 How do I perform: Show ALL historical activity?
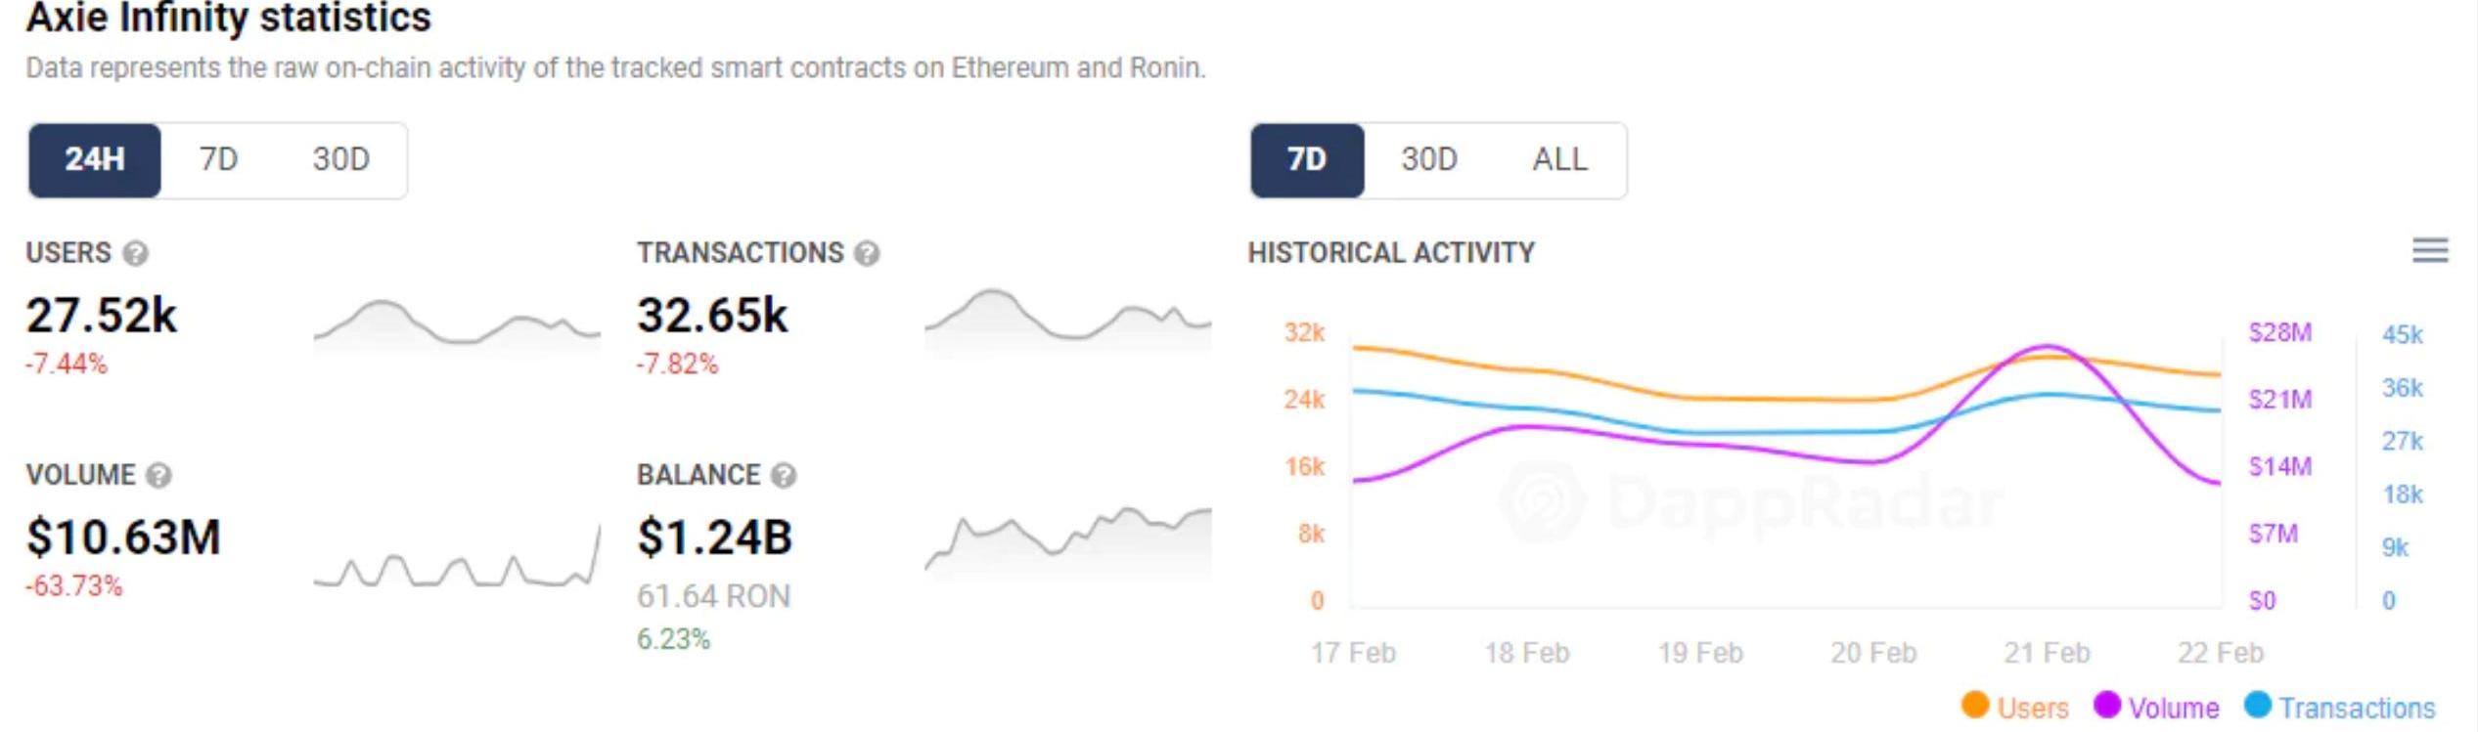(1559, 159)
